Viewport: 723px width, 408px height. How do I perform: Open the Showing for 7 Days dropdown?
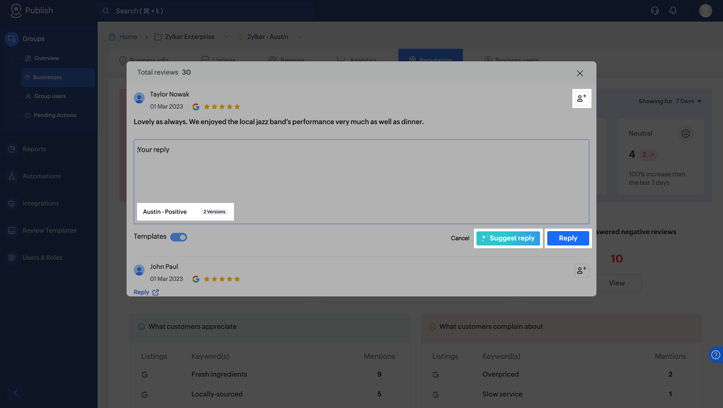[x=670, y=101]
